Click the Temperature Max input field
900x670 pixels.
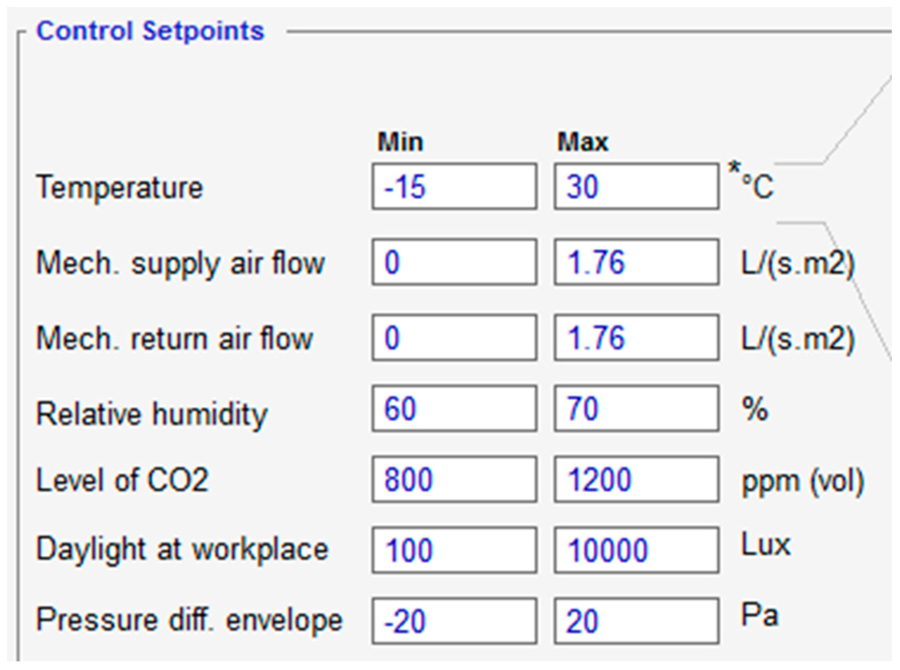tap(636, 187)
